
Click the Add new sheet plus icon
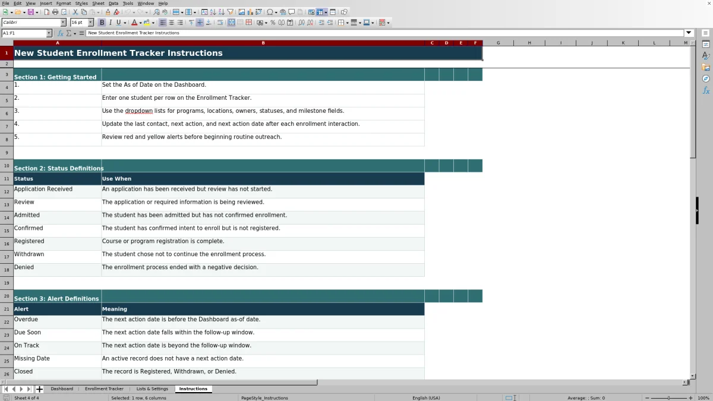pos(39,389)
